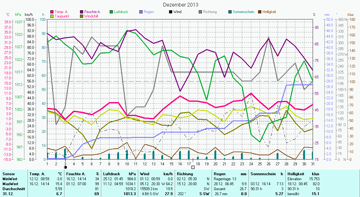
Task: Click the Regentage: 13 entry
Action: 225,179
